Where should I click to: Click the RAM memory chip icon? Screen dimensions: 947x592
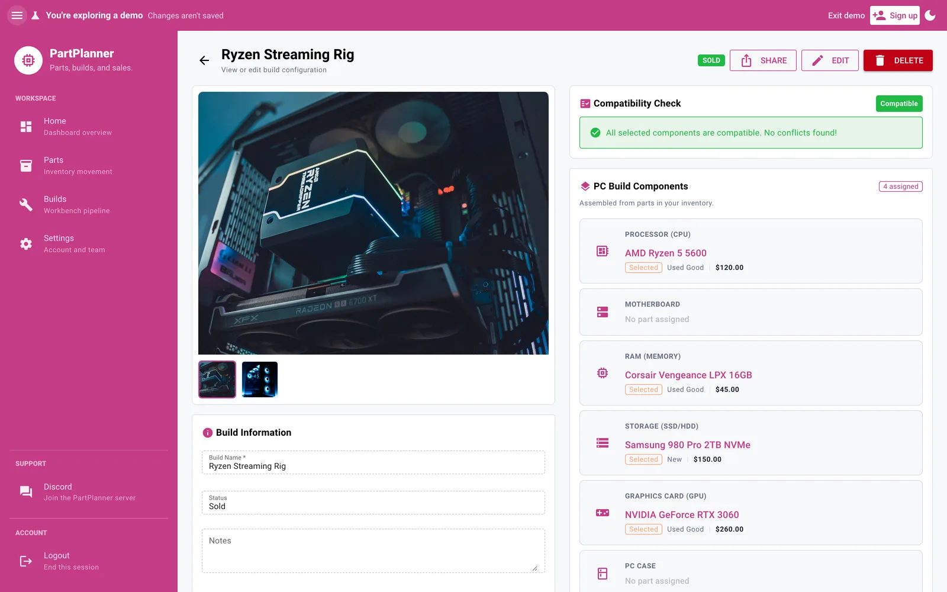(603, 373)
